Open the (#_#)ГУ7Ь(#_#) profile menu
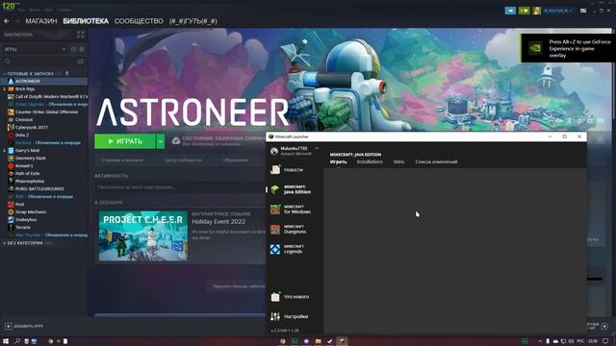This screenshot has height=346, width=616. (192, 21)
